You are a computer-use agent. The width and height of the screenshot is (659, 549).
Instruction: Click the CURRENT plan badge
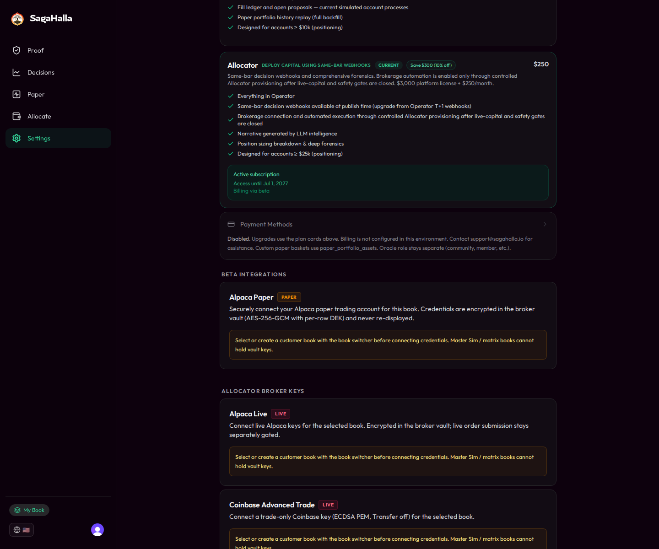389,65
